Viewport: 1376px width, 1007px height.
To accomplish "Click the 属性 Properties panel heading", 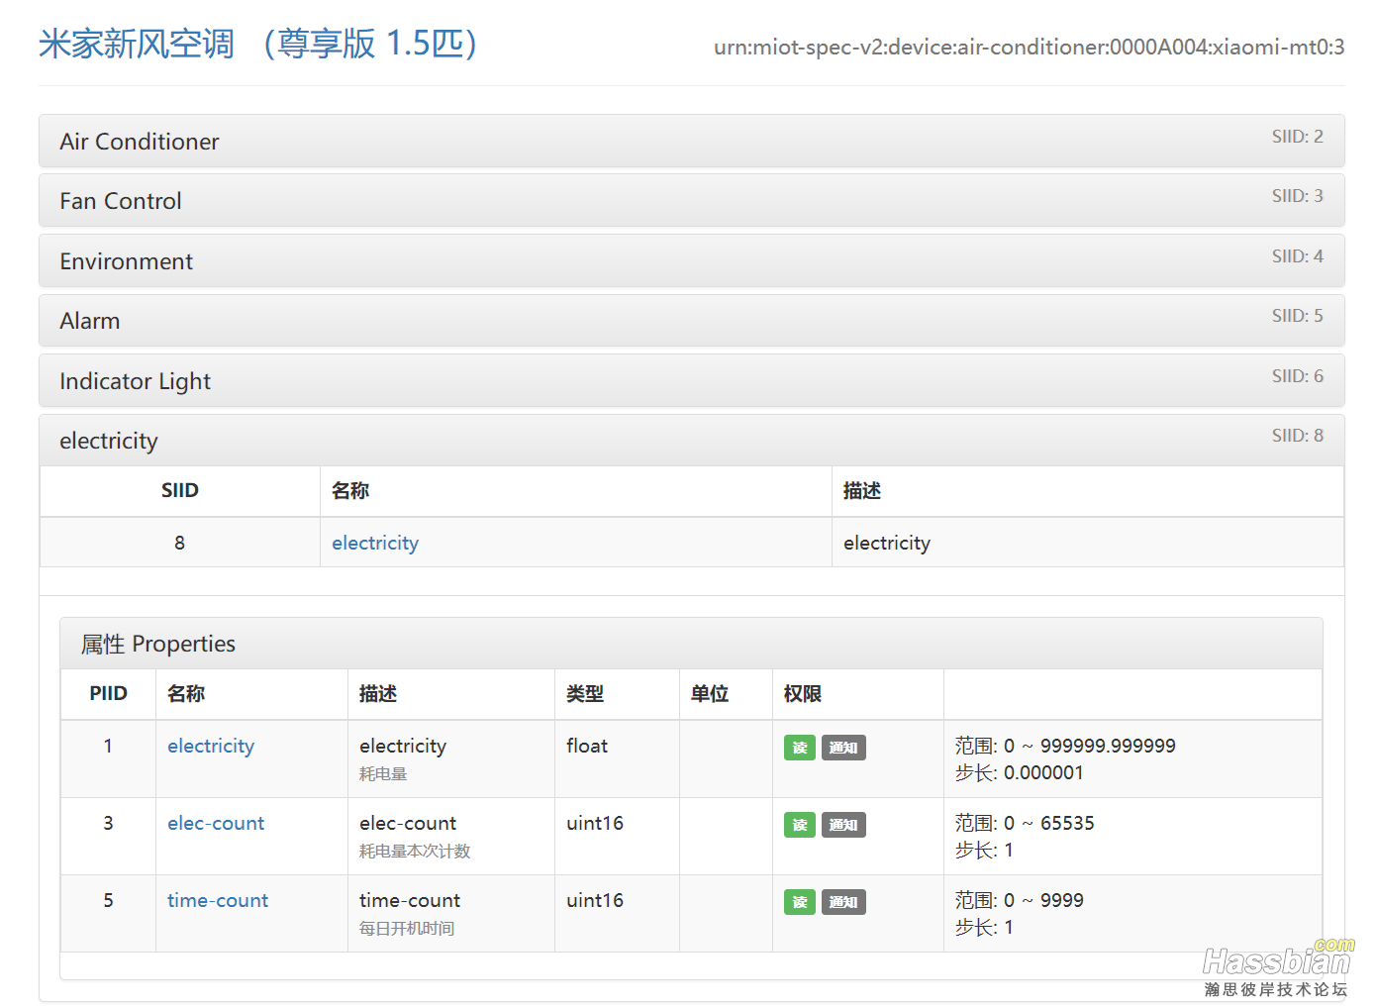I will click(x=691, y=644).
